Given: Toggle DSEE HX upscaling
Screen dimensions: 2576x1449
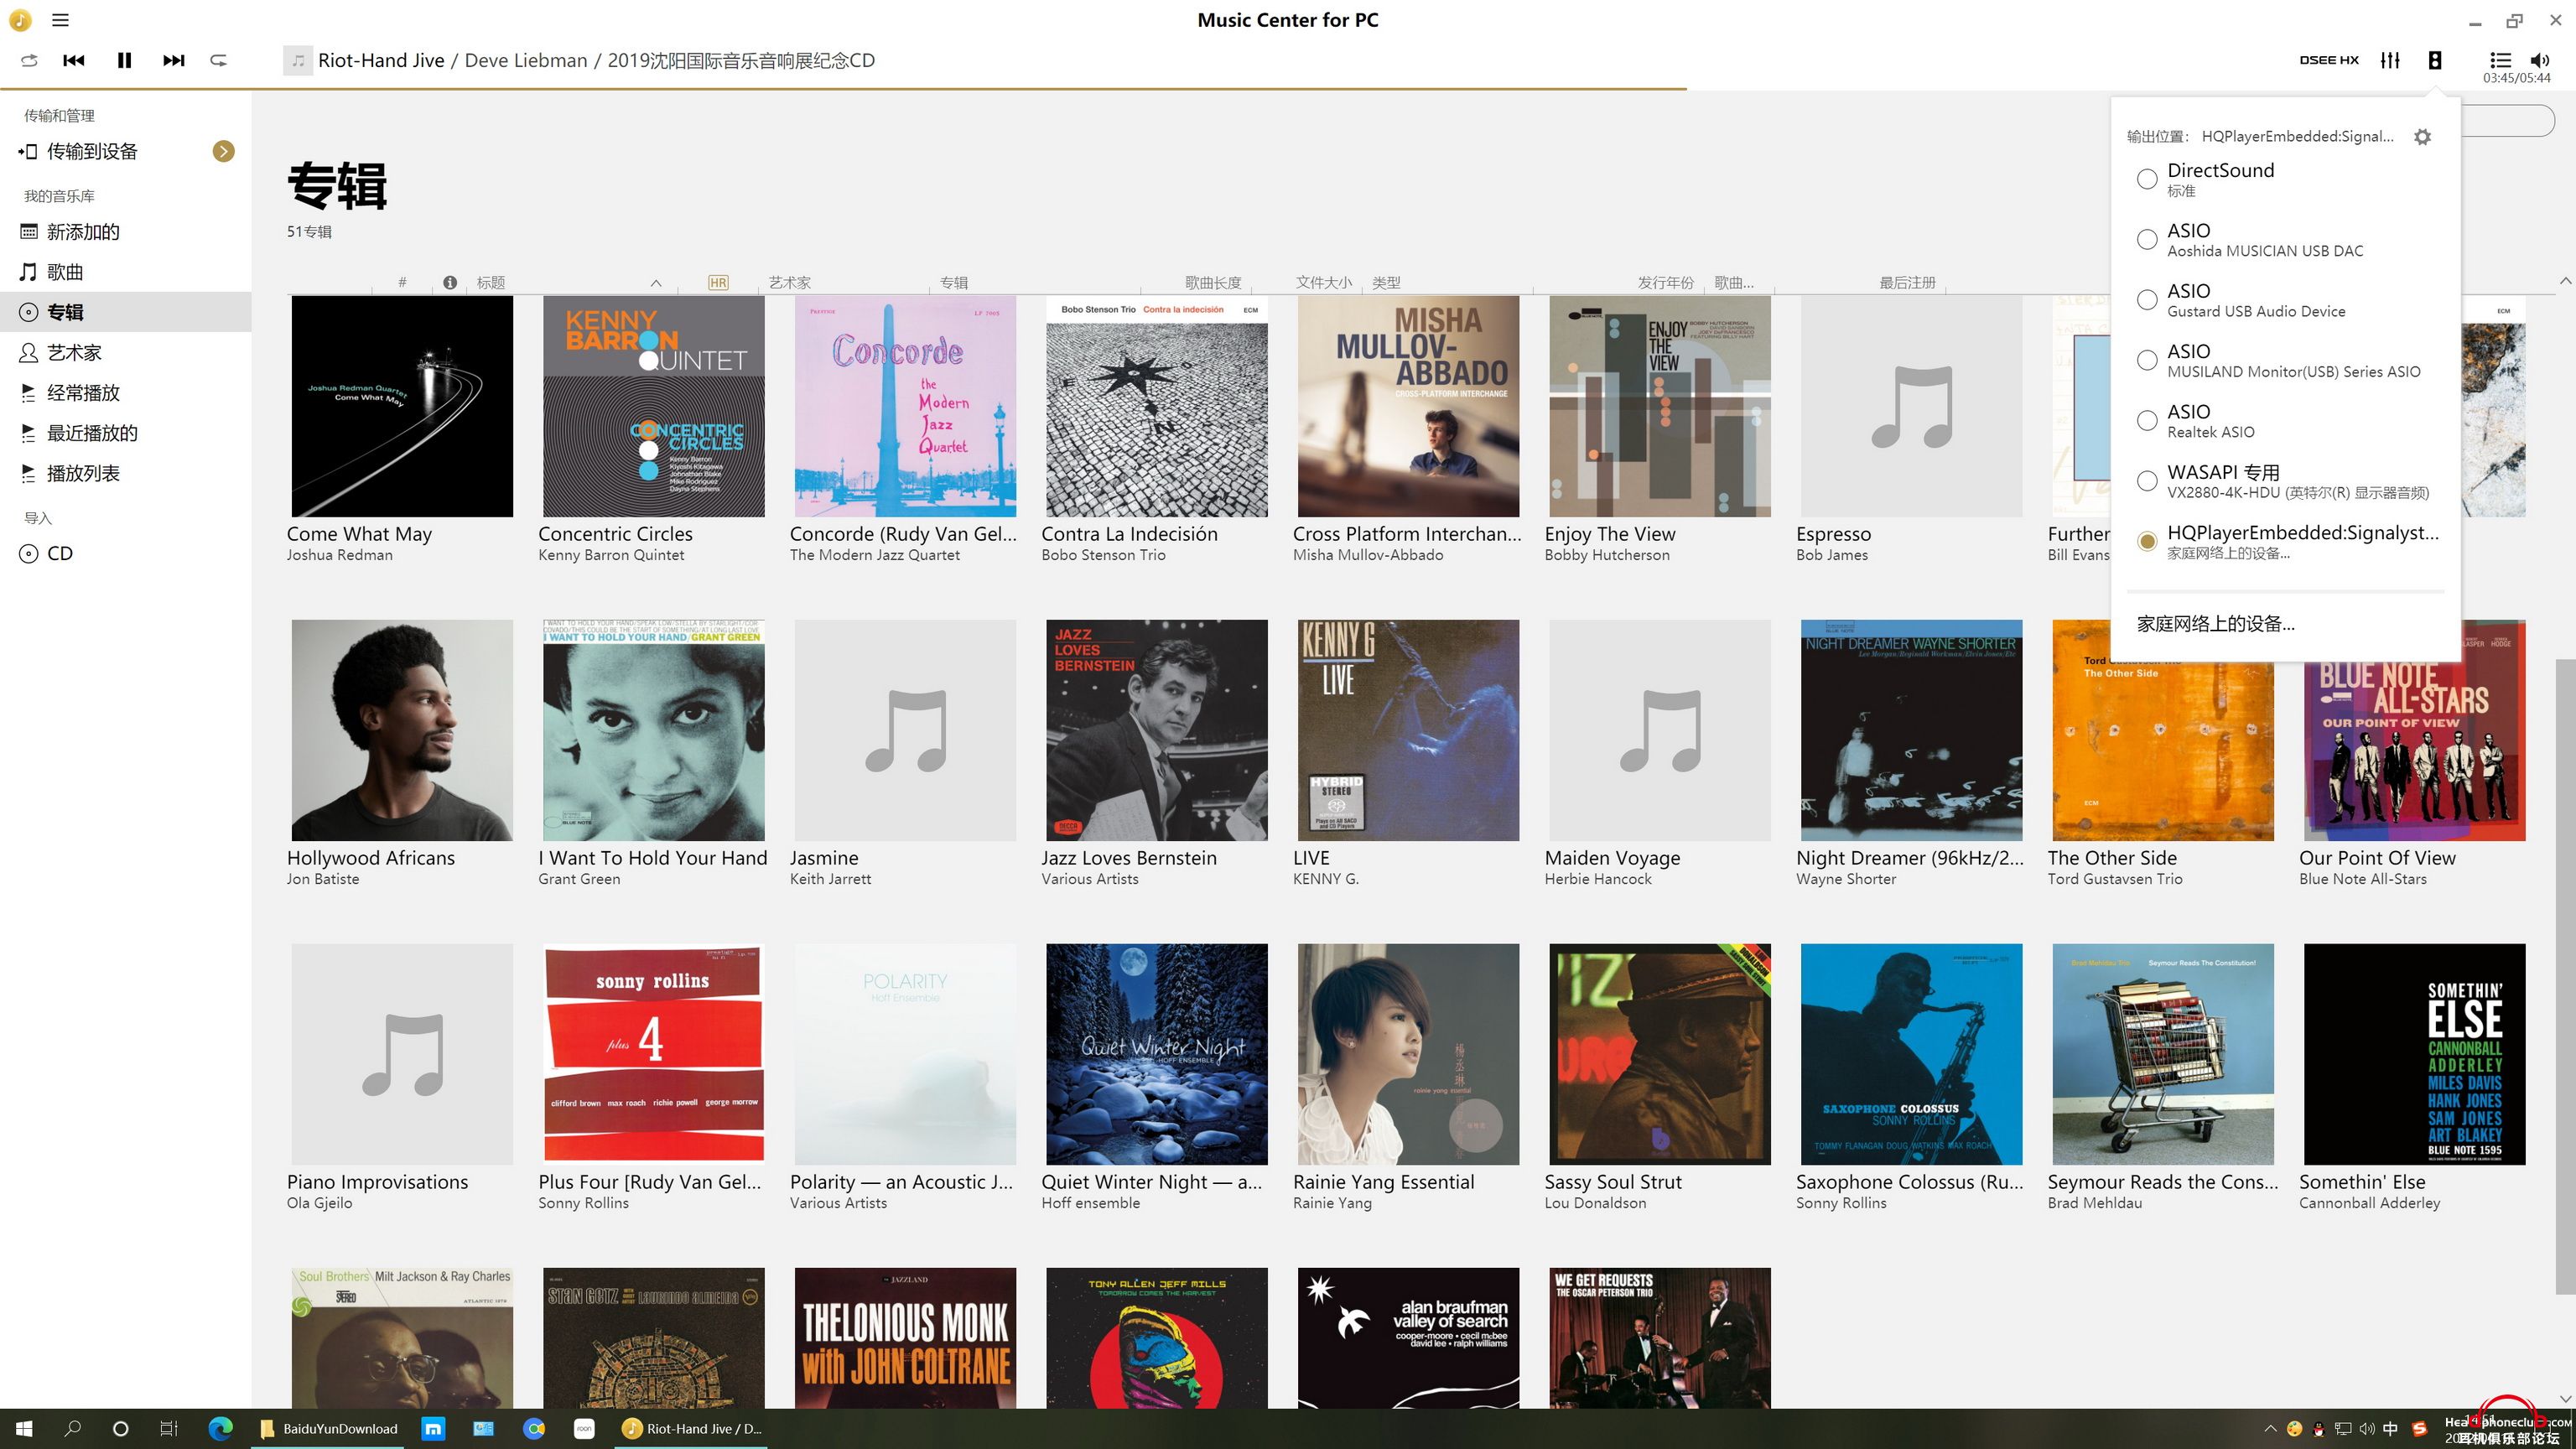Looking at the screenshot, I should coord(2329,60).
